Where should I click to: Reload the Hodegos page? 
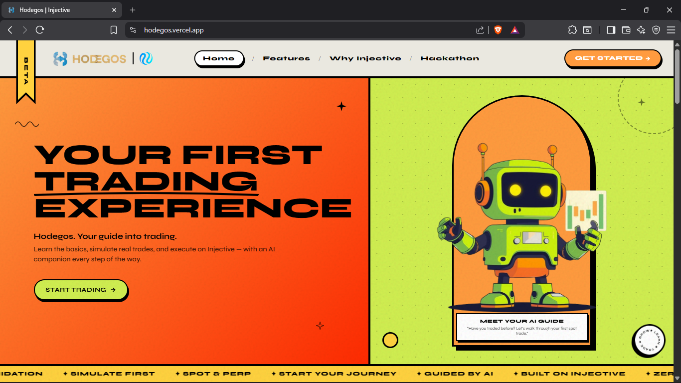(x=40, y=30)
